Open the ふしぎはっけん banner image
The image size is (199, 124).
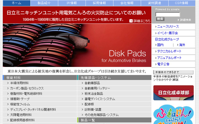pos(174,114)
